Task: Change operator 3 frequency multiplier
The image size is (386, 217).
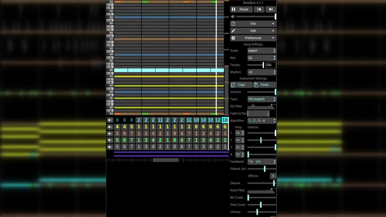Action: point(239,147)
